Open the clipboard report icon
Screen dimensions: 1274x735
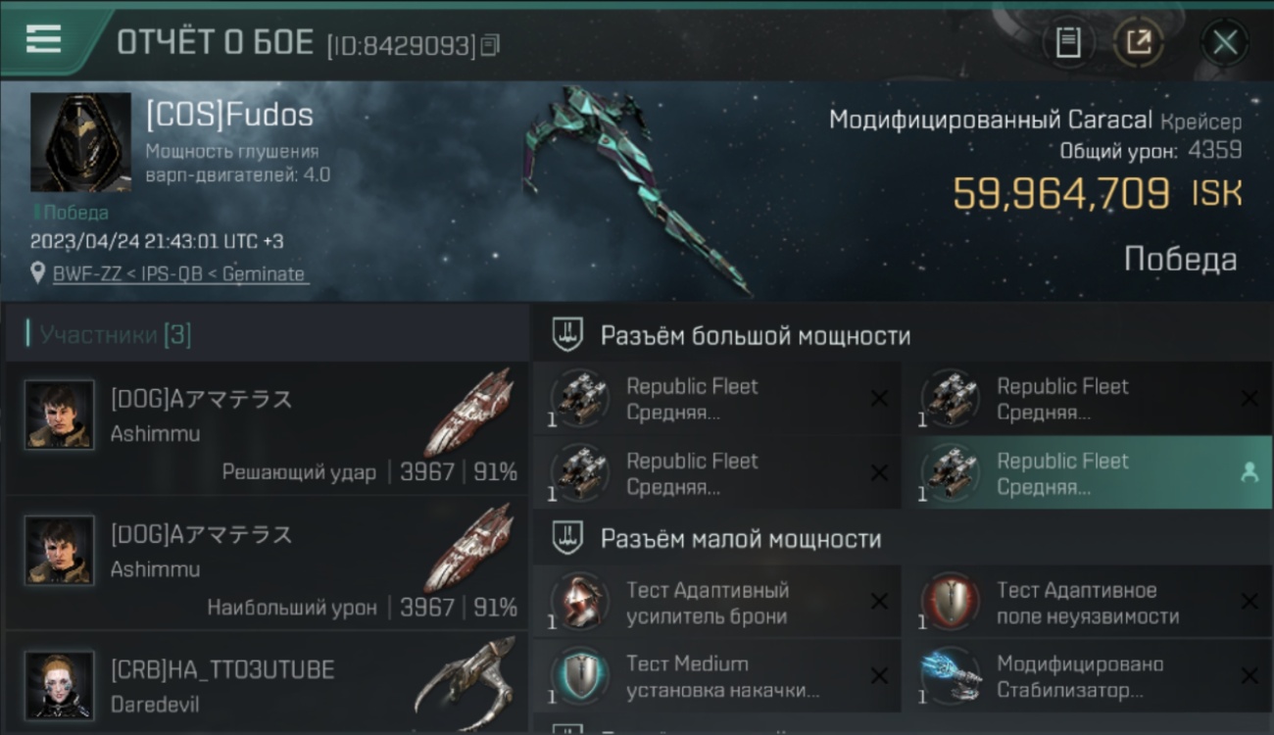(1068, 42)
